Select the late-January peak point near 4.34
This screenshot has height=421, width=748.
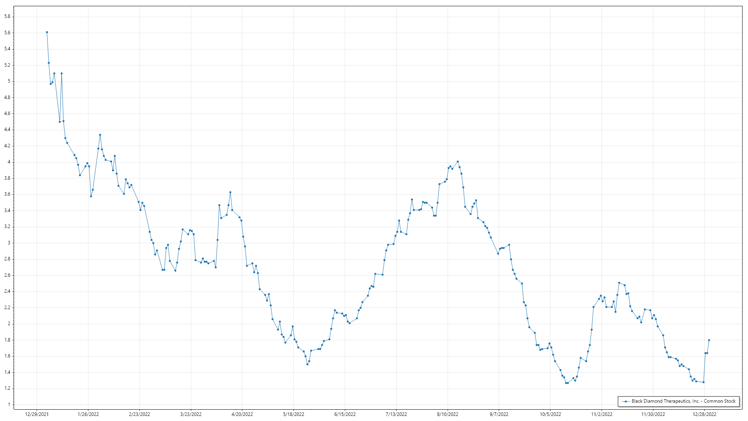pyautogui.click(x=100, y=135)
